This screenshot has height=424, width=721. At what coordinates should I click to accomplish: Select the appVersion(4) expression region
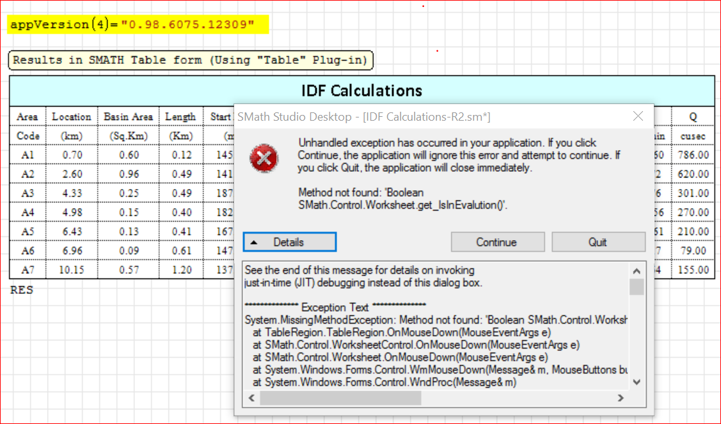pyautogui.click(x=132, y=25)
